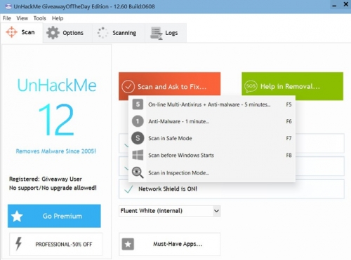Click the PROFESSIONAL -50% OFF offer
The height and width of the screenshot is (260, 351).
55,244
